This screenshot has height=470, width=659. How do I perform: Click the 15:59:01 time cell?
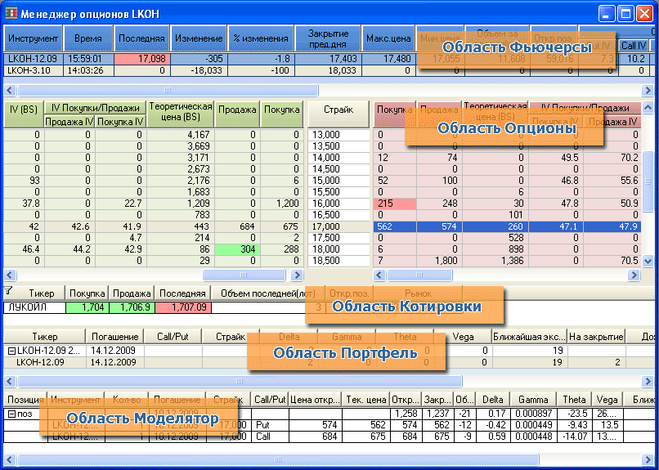tap(88, 59)
